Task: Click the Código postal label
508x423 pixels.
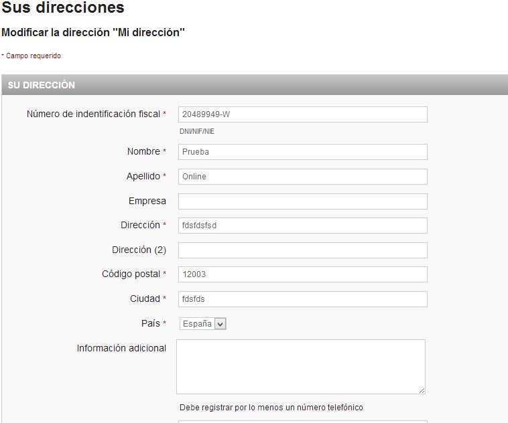Action: 131,274
